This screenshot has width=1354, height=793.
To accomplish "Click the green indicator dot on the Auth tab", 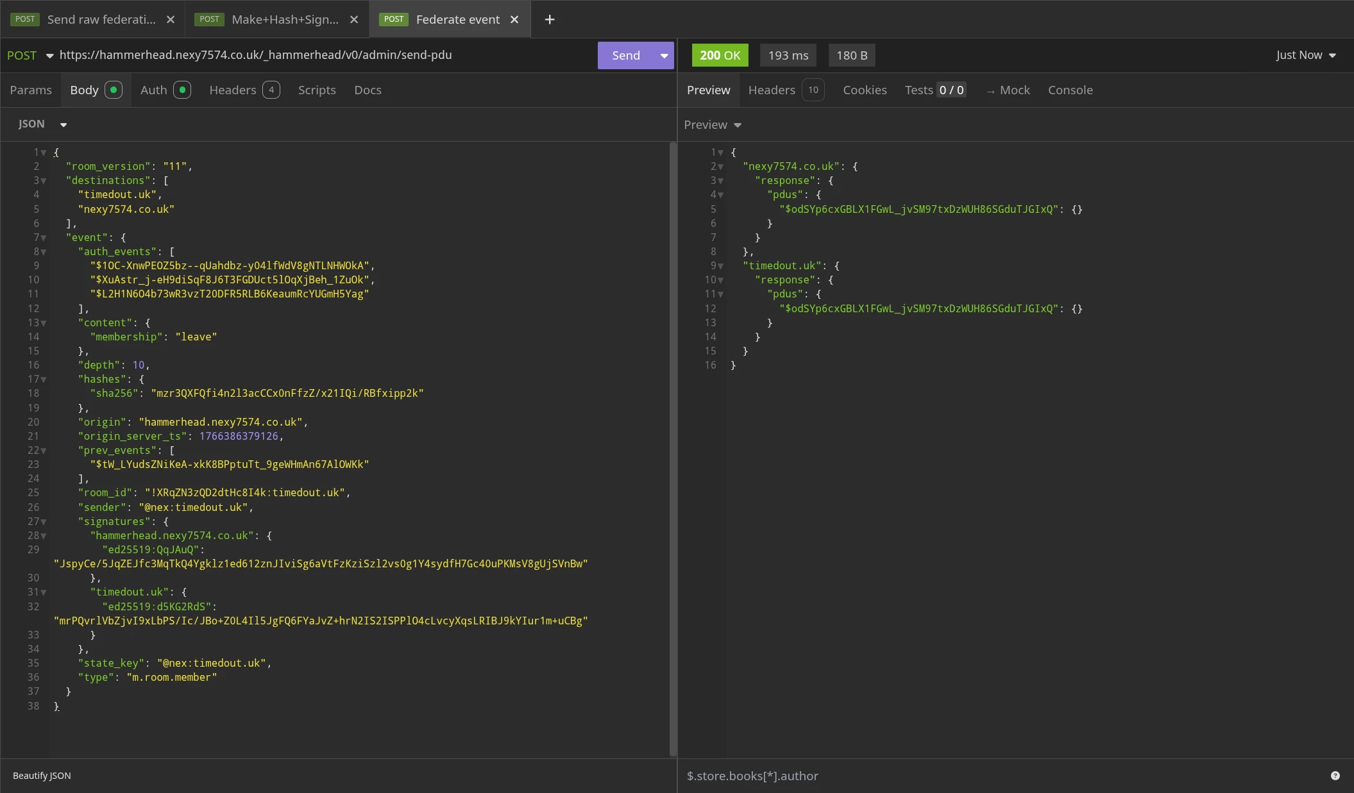I will tap(183, 90).
